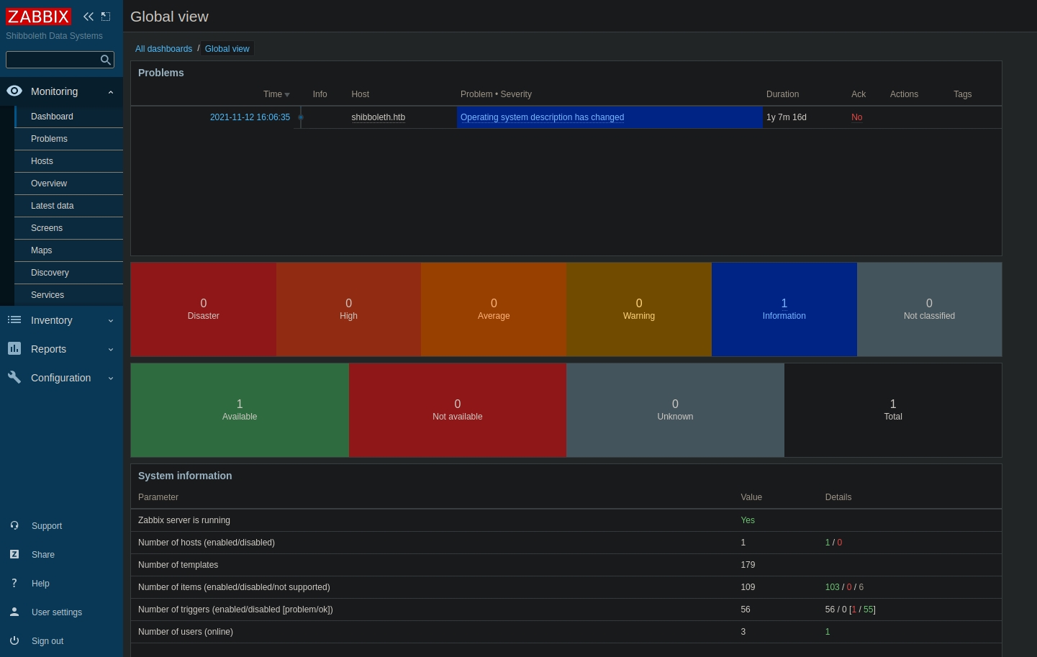Viewport: 1037px width, 657px height.
Task: Focus the sidebar search input field
Action: pos(52,60)
